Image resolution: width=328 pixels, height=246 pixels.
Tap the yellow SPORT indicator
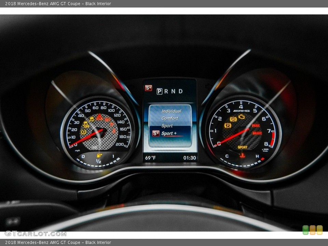(x=243, y=147)
